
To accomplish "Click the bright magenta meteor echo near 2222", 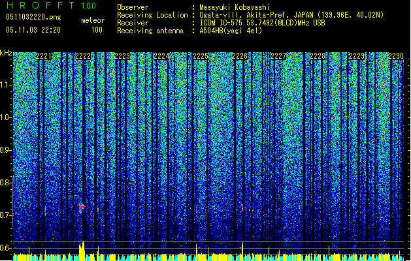I will [x=82, y=207].
